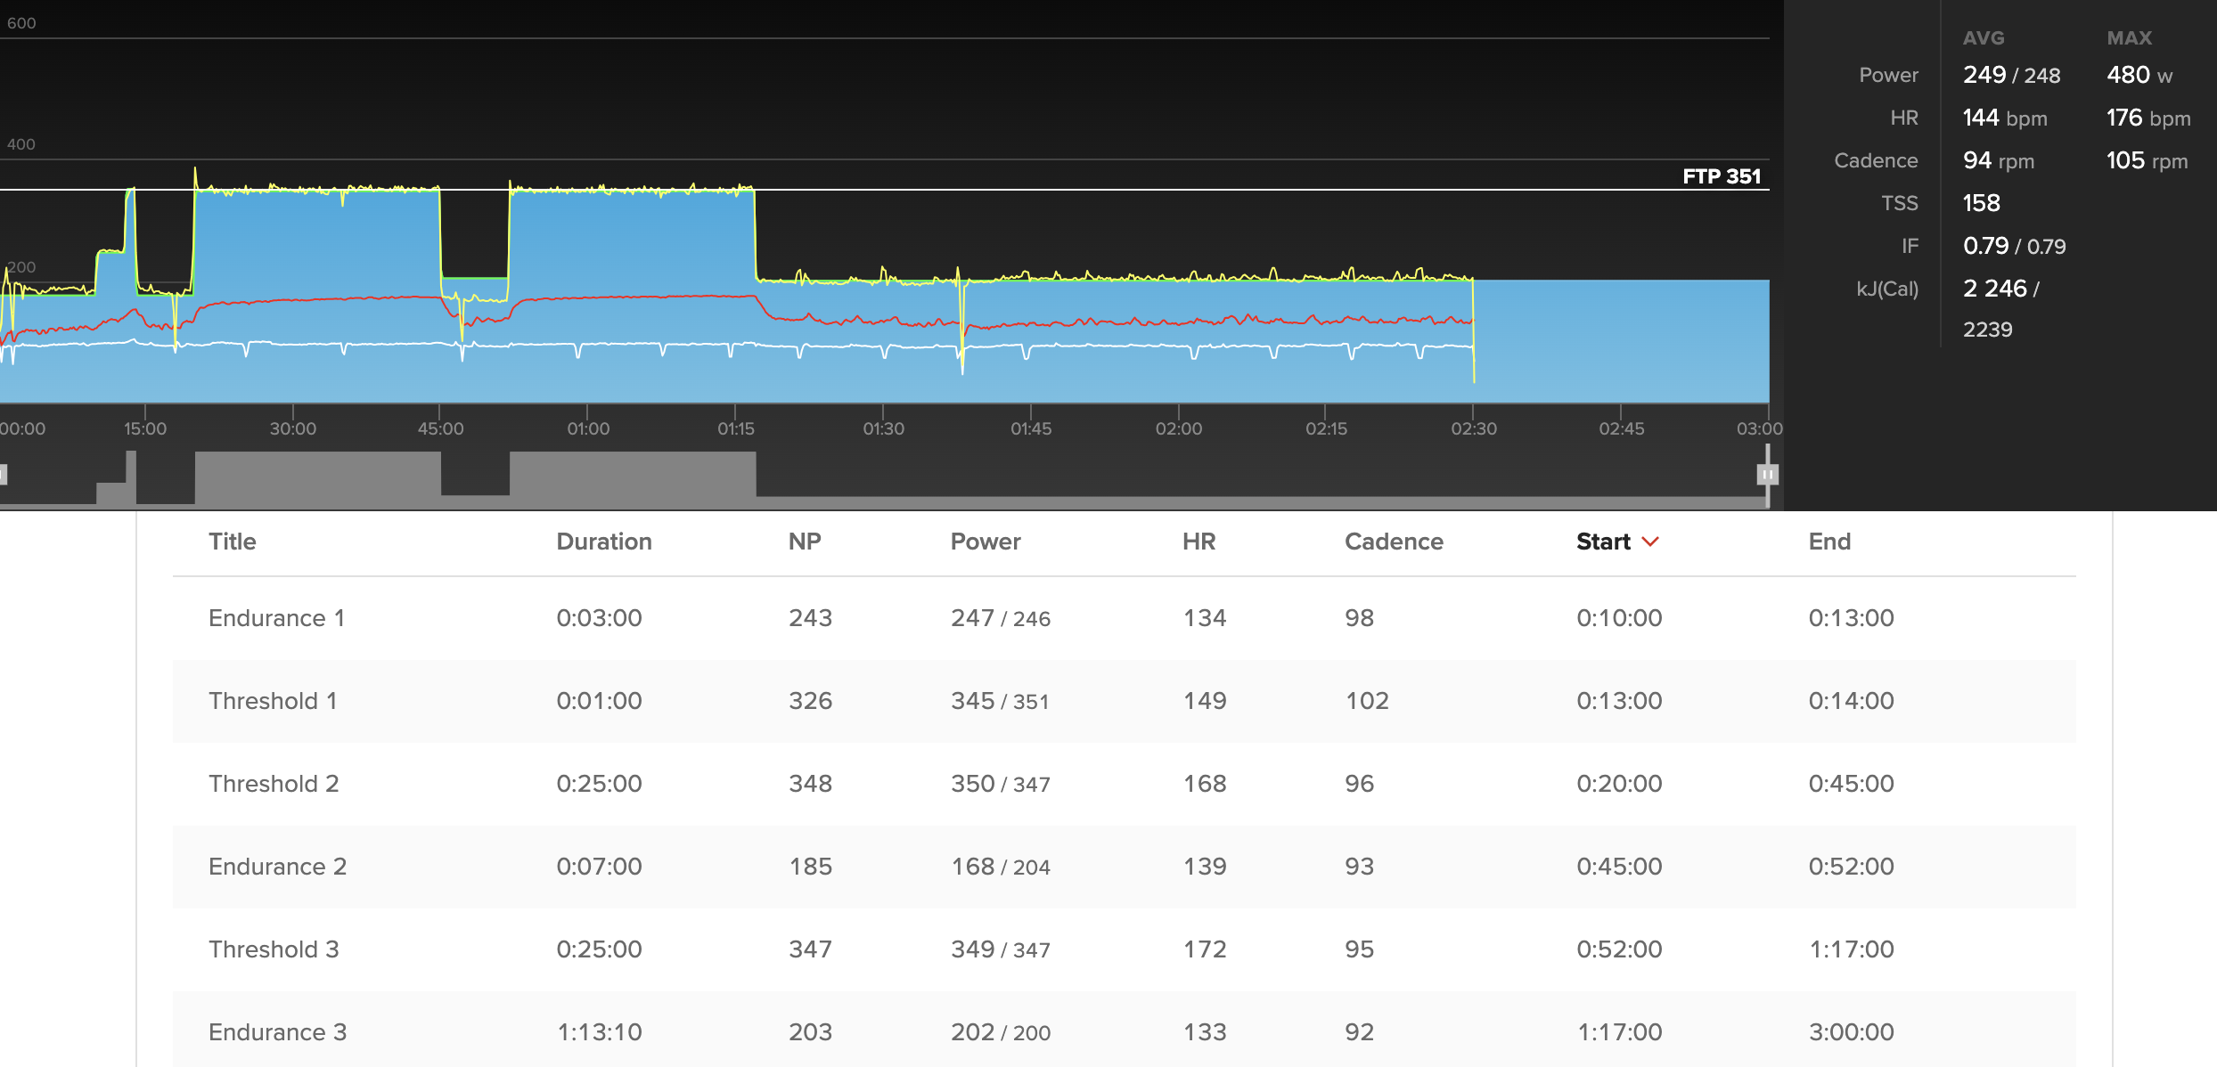
Task: Click the 02:30 mark on the time axis
Action: (1473, 428)
